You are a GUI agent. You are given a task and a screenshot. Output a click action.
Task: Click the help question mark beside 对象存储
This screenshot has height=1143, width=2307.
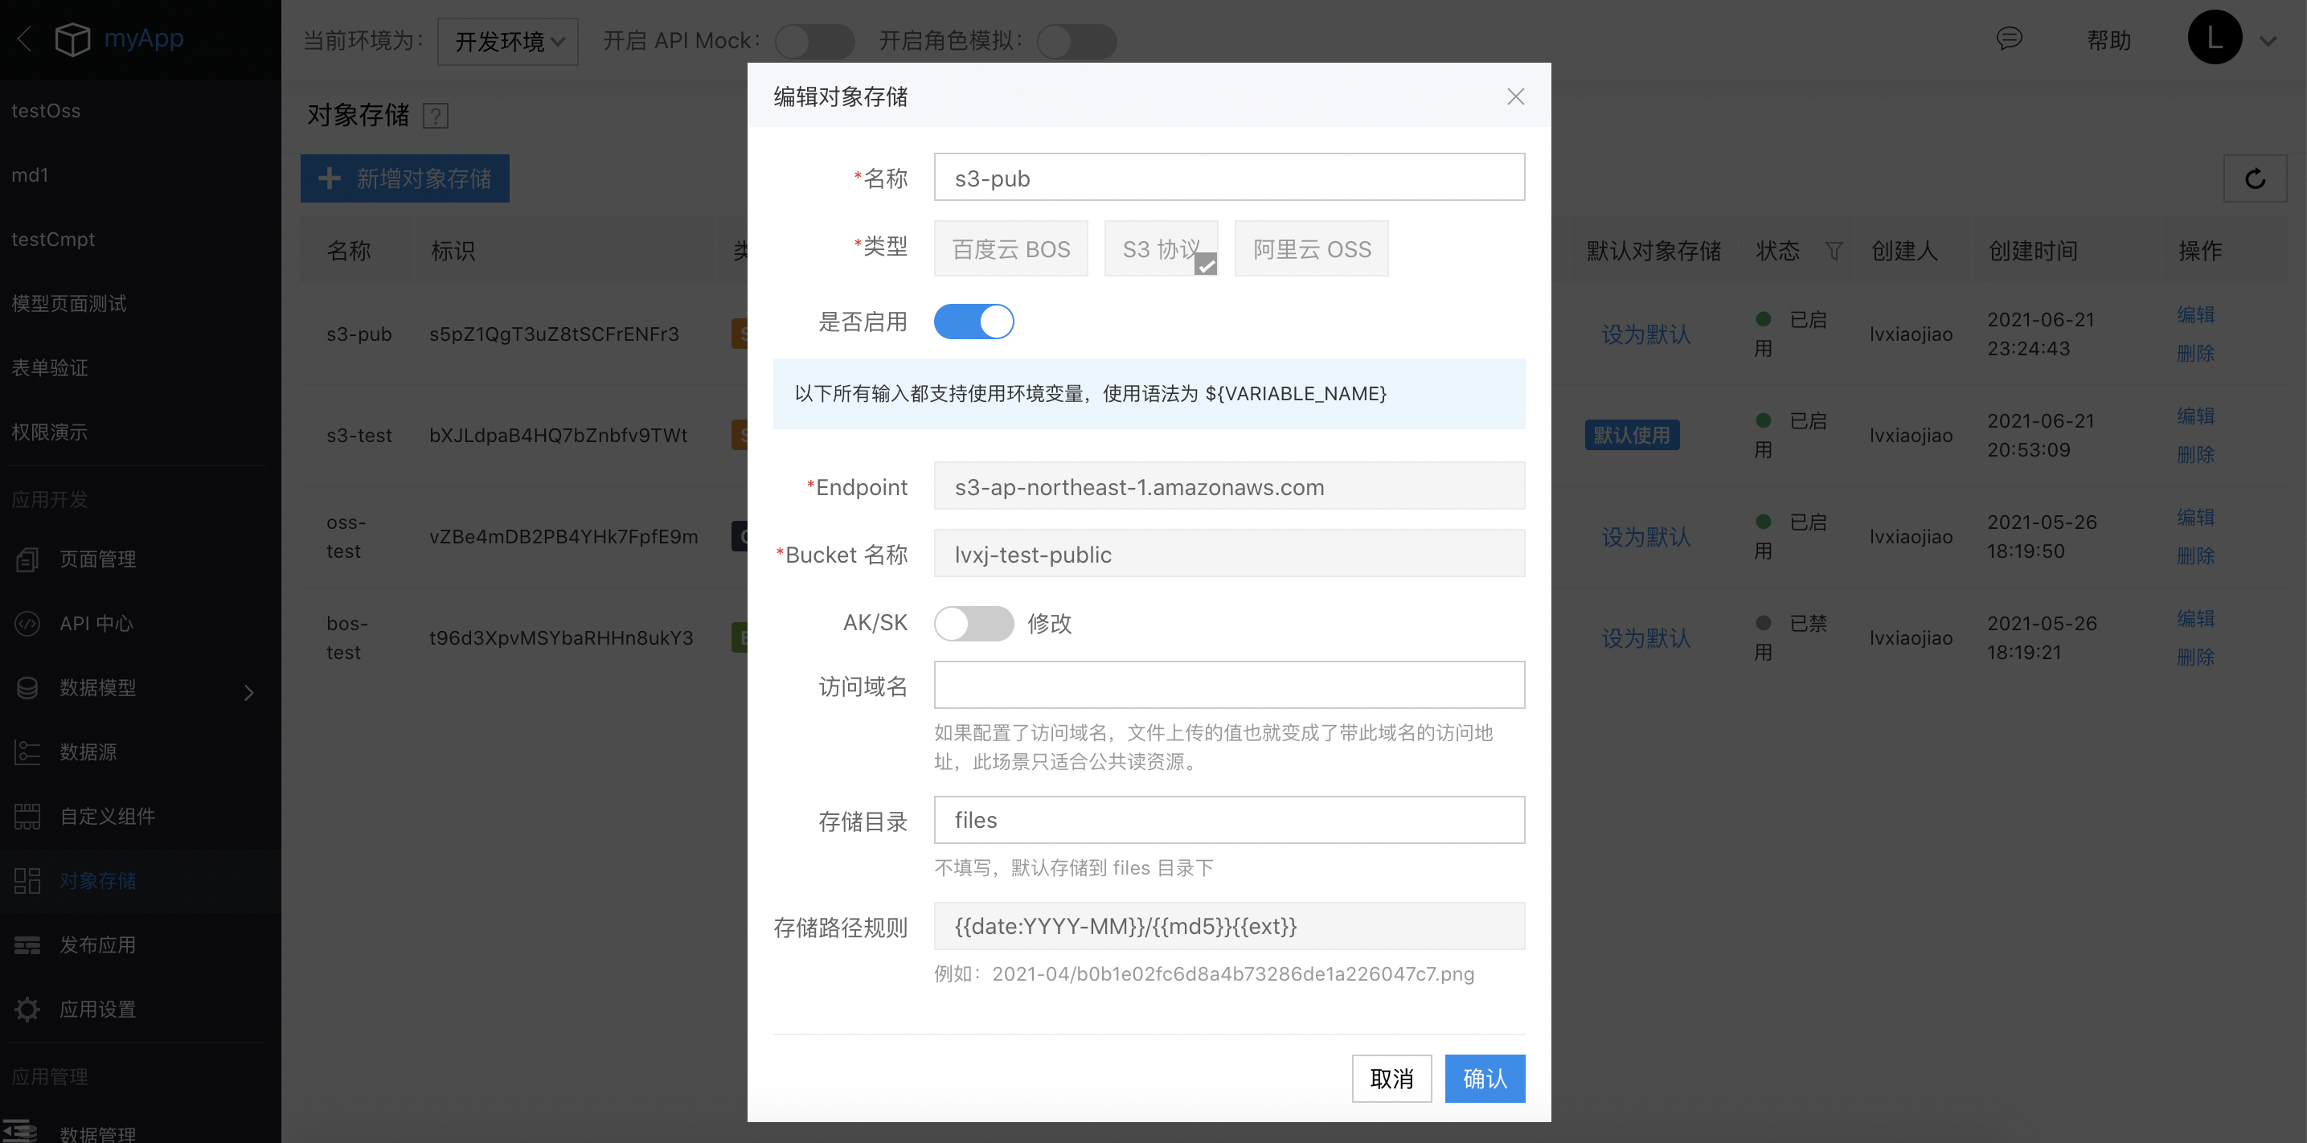435,116
